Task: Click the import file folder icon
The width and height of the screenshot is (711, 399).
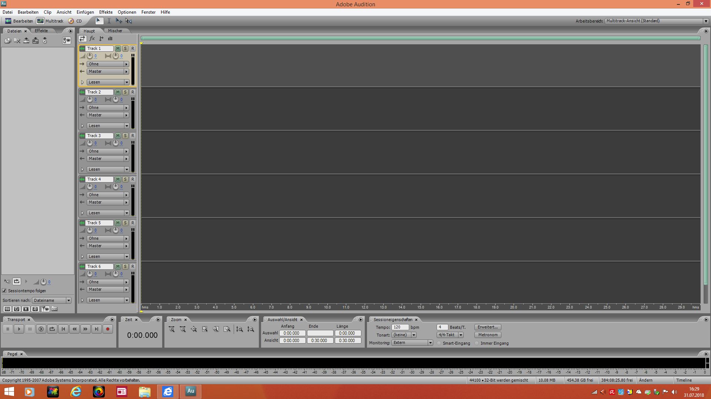Action: [8, 41]
